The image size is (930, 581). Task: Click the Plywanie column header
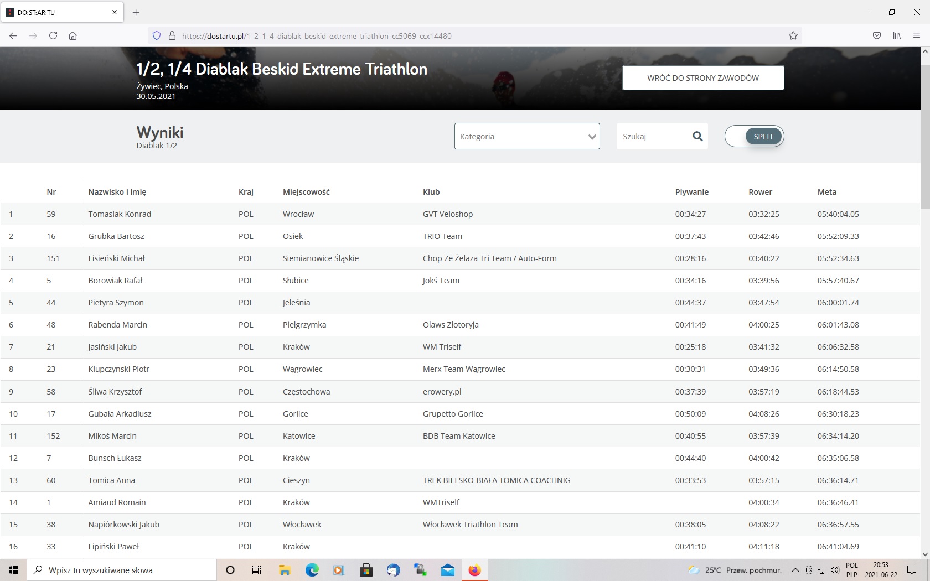pyautogui.click(x=692, y=192)
